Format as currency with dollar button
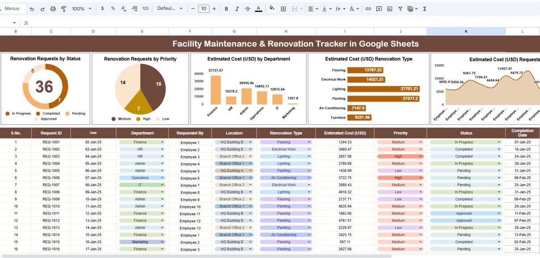Screen dimensions: 540x258 (x=103, y=9)
